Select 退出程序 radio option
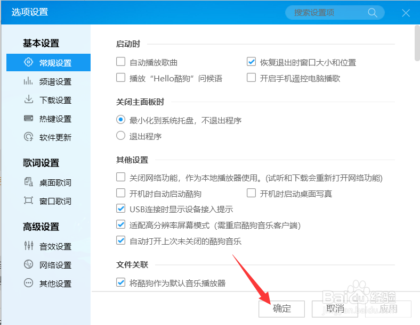 (x=120, y=136)
